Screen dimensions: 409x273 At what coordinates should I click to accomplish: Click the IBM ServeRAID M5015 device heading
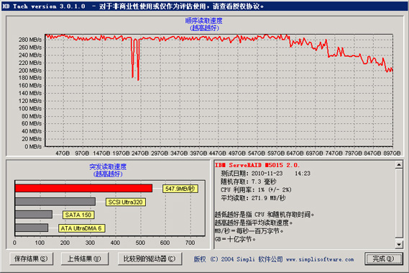pyautogui.click(x=257, y=165)
